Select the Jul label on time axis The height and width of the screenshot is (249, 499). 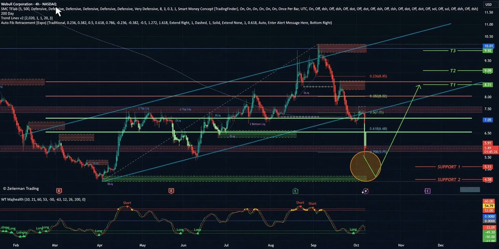point(227,245)
